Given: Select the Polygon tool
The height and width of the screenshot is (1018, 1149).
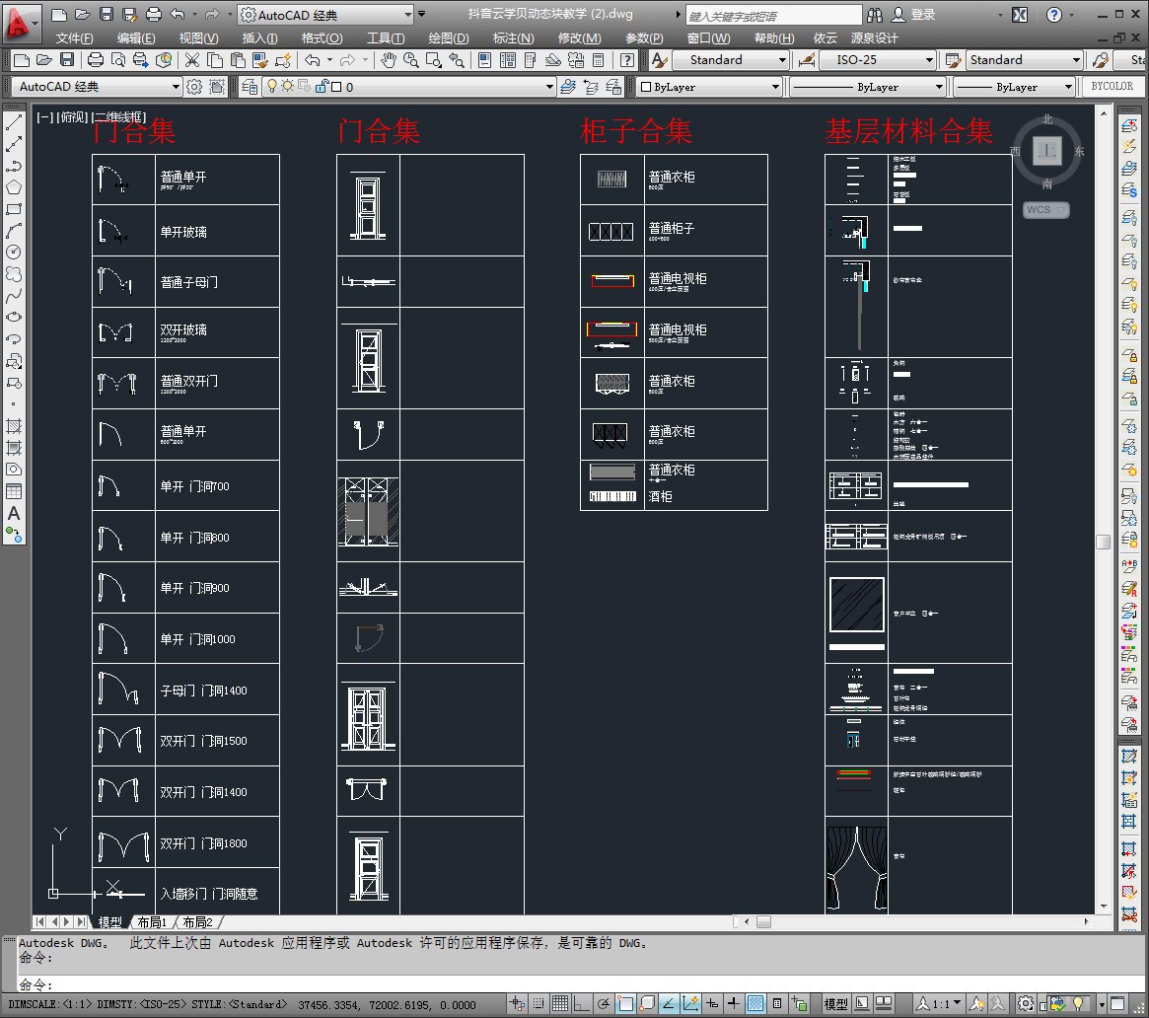Looking at the screenshot, I should click(x=13, y=187).
